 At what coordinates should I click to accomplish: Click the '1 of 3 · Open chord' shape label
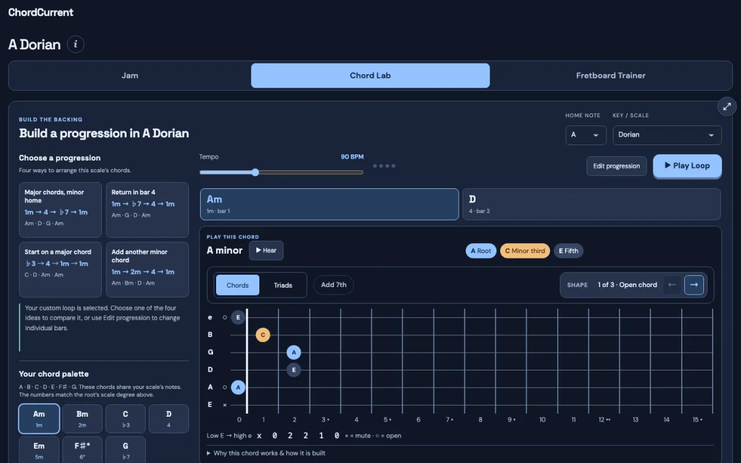point(627,285)
